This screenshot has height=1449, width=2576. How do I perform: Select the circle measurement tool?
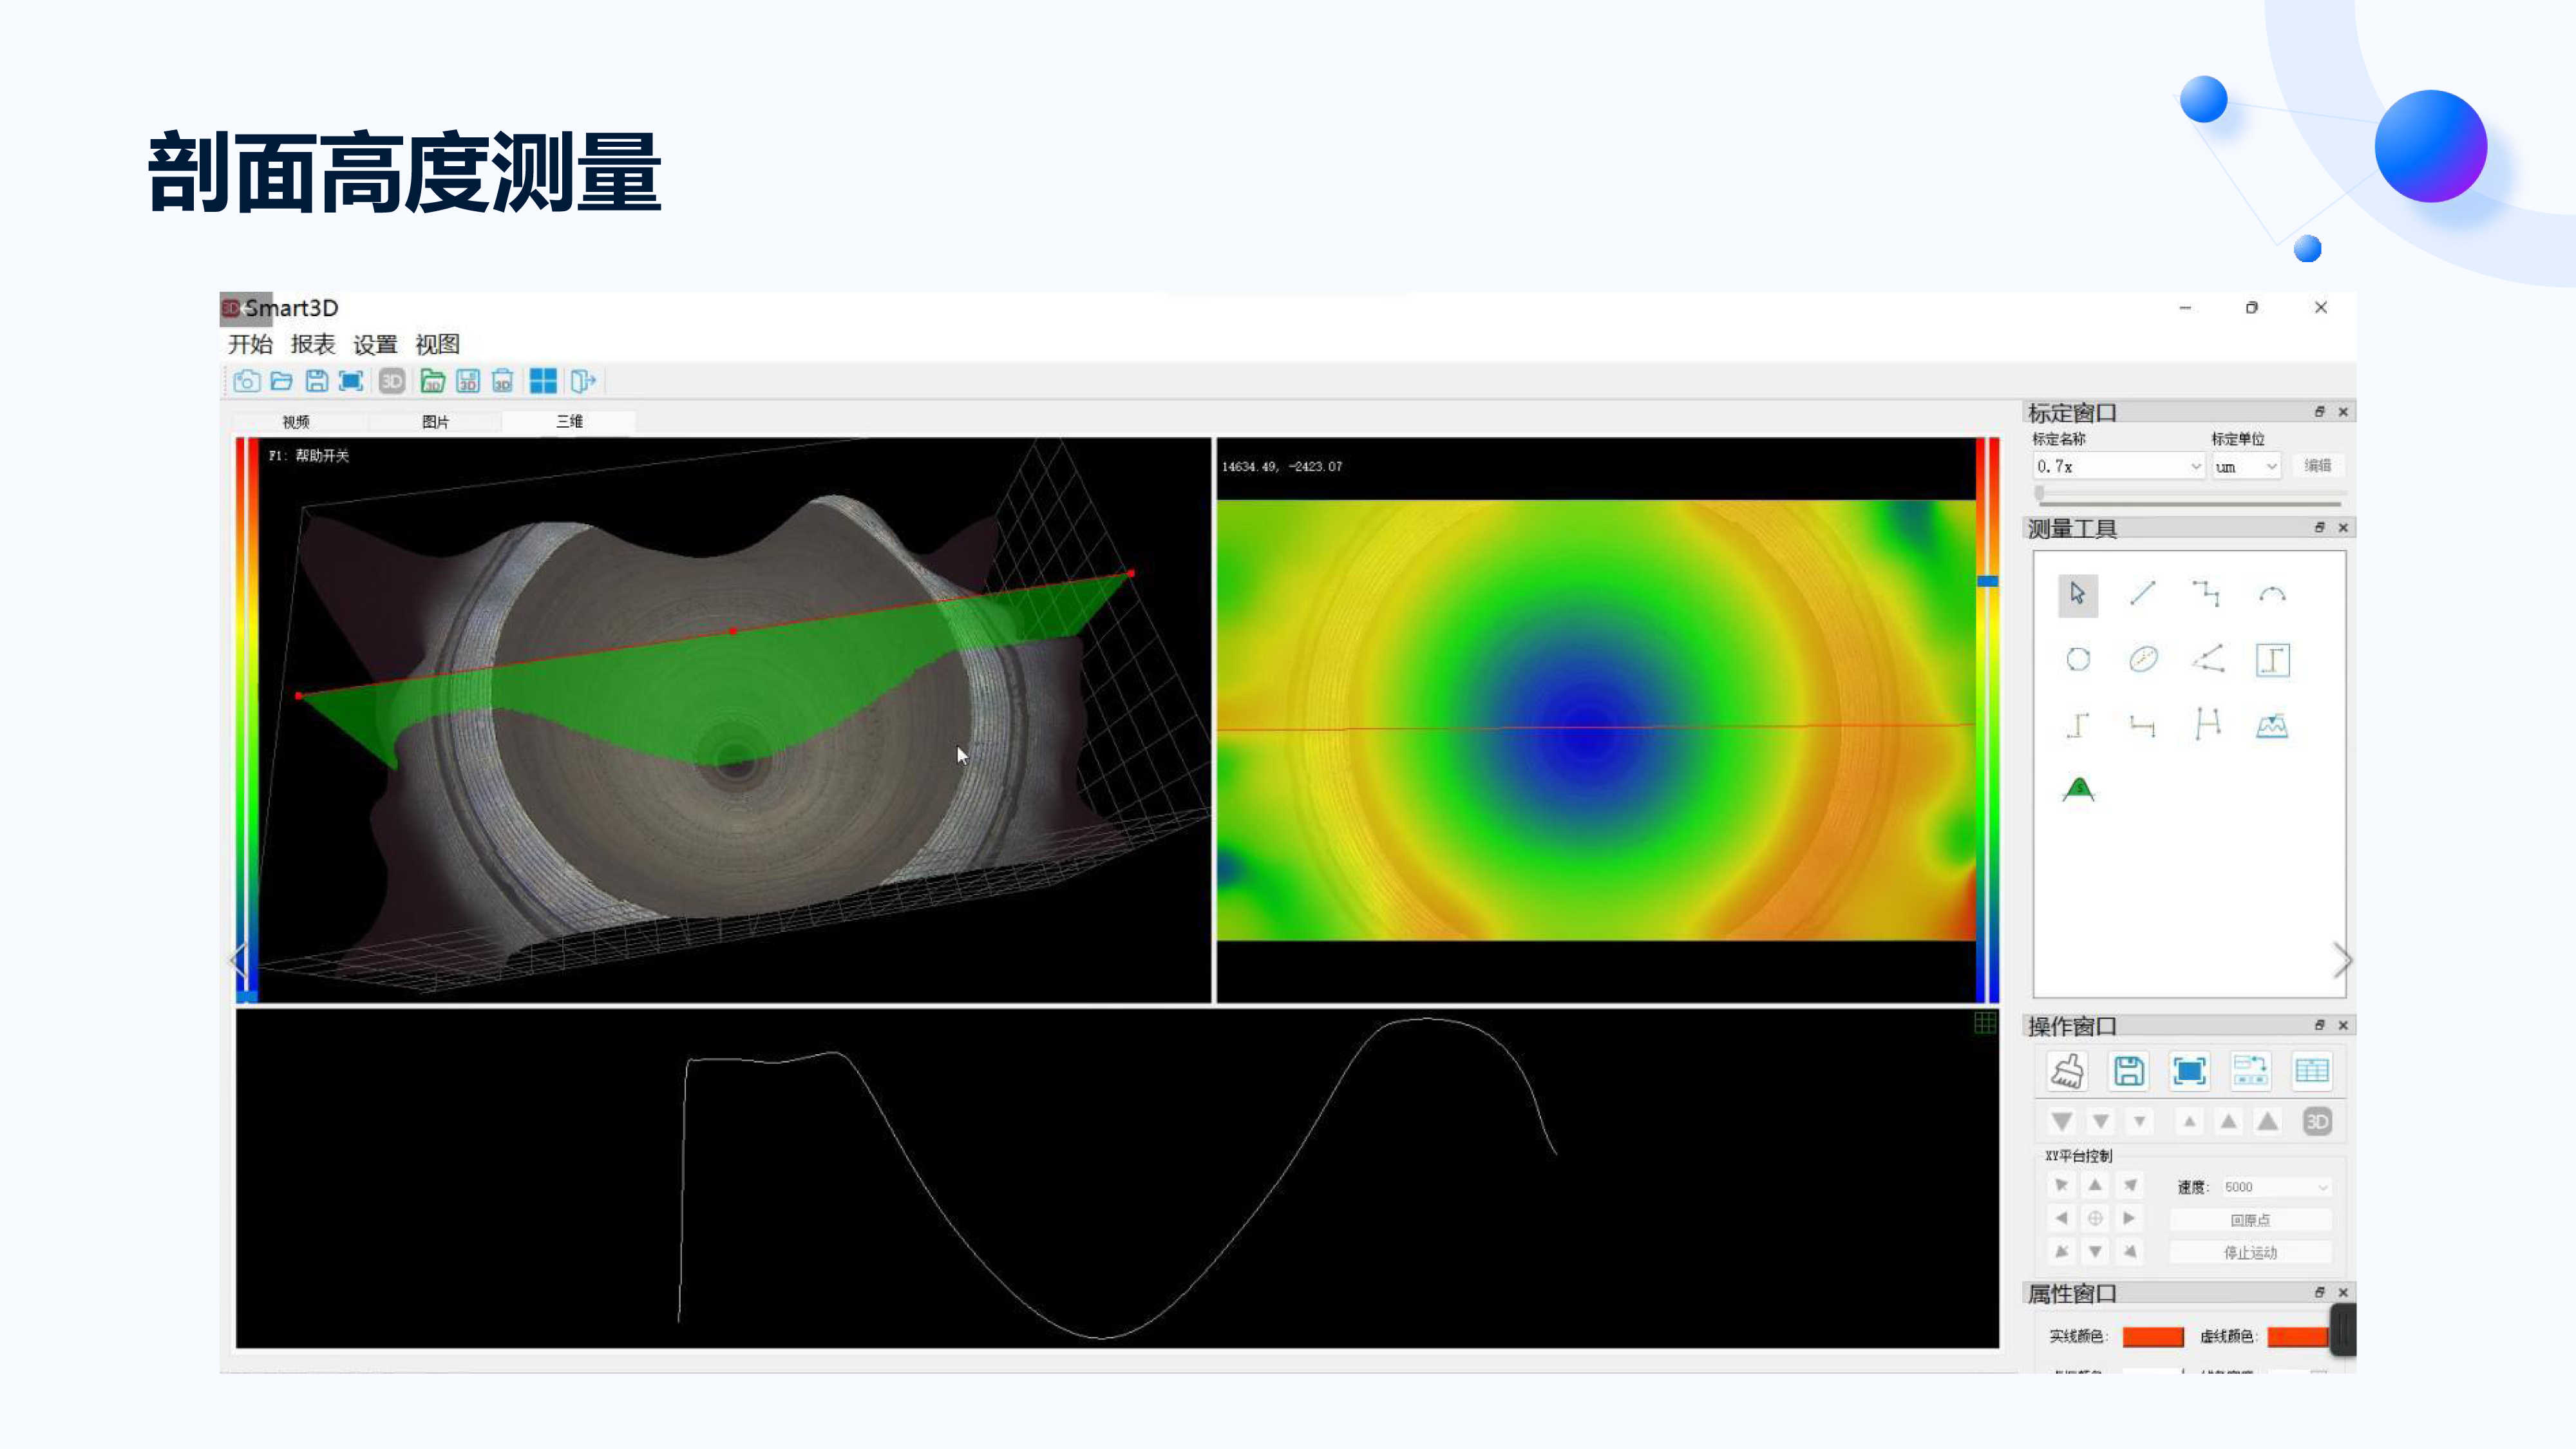(x=2078, y=659)
